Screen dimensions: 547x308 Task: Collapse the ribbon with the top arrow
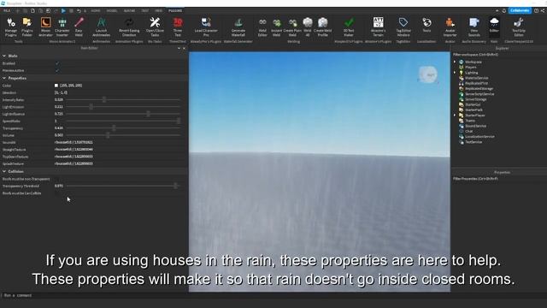(x=497, y=11)
